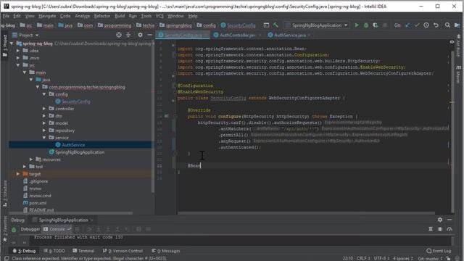Viewport: 464px width, 261px height.
Task: Collapse the spring-ng-blog root node
Action: coord(12,43)
